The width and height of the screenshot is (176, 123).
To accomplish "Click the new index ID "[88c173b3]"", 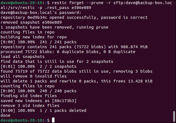I will click(x=65, y=101).
